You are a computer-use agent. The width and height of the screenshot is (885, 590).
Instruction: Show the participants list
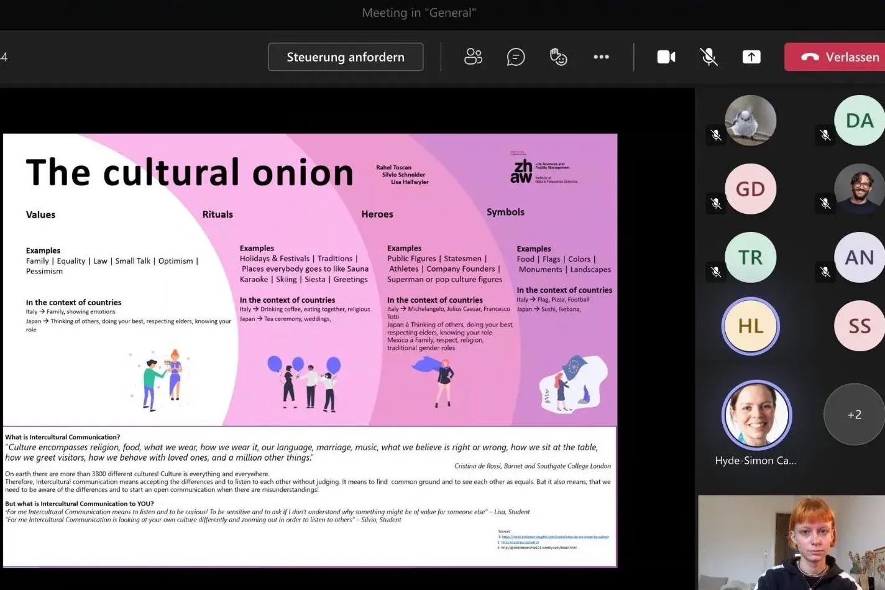(x=473, y=57)
